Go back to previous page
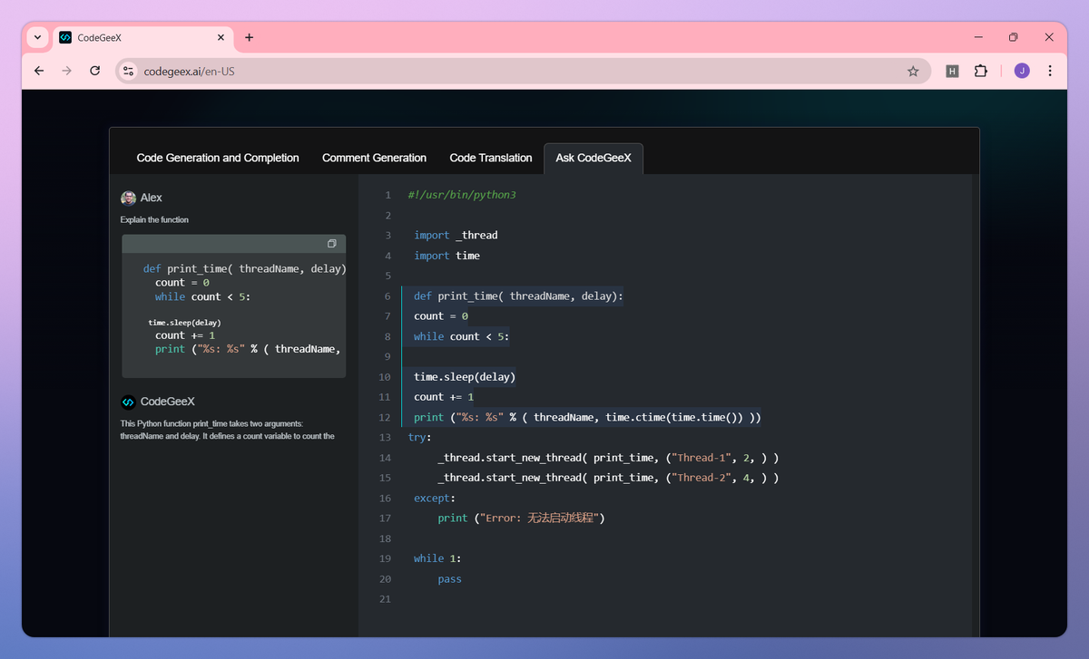 pos(39,71)
